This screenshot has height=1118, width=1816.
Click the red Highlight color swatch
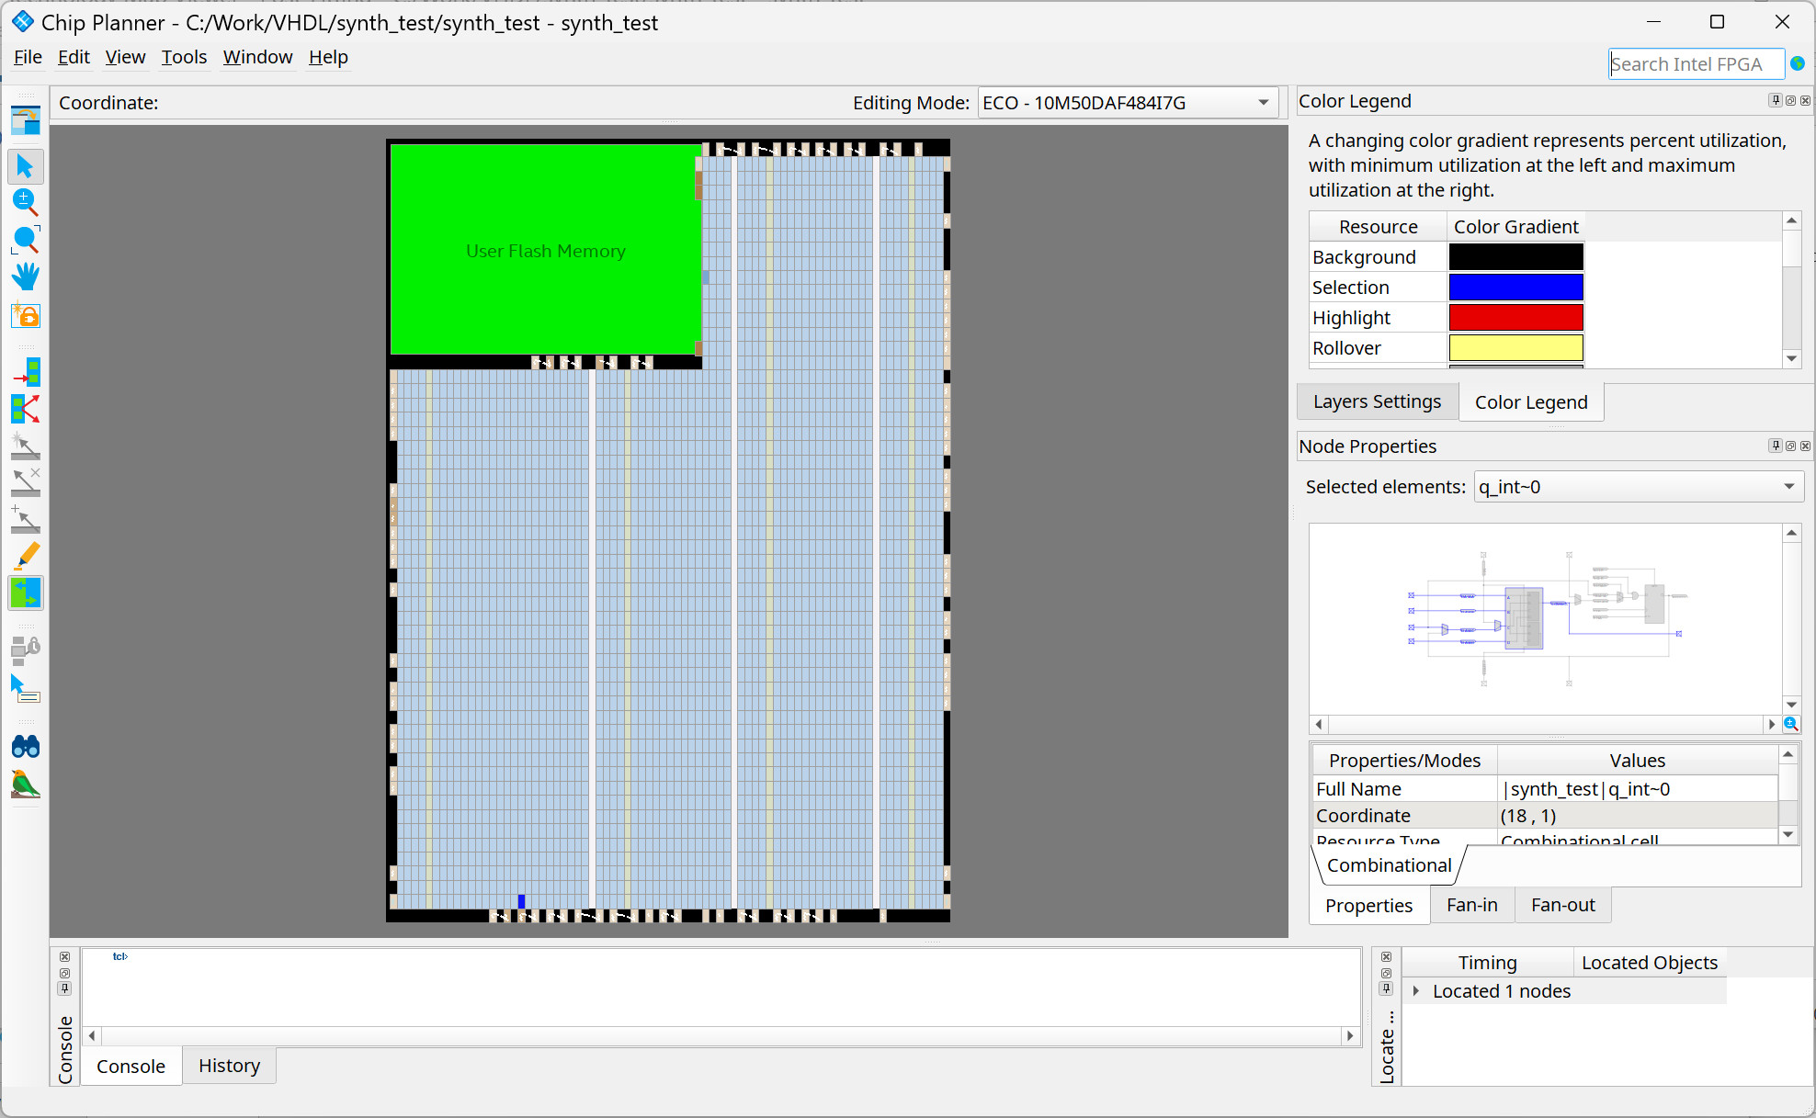[1515, 318]
